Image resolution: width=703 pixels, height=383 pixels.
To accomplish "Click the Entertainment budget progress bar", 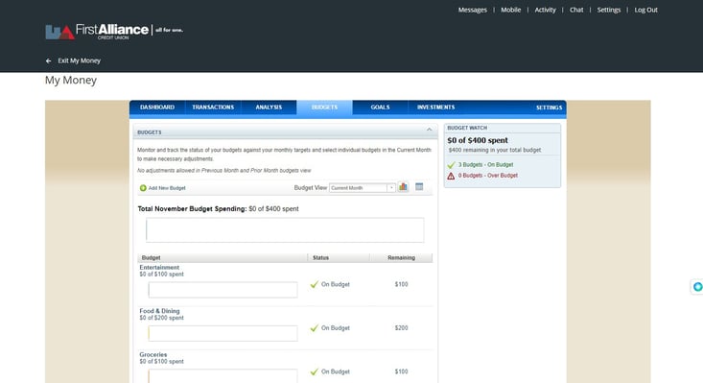I will click(x=223, y=290).
